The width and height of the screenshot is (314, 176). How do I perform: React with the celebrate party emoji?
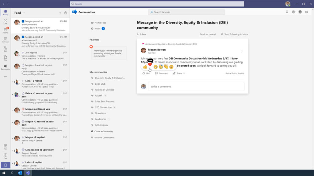pyautogui.click(x=161, y=67)
